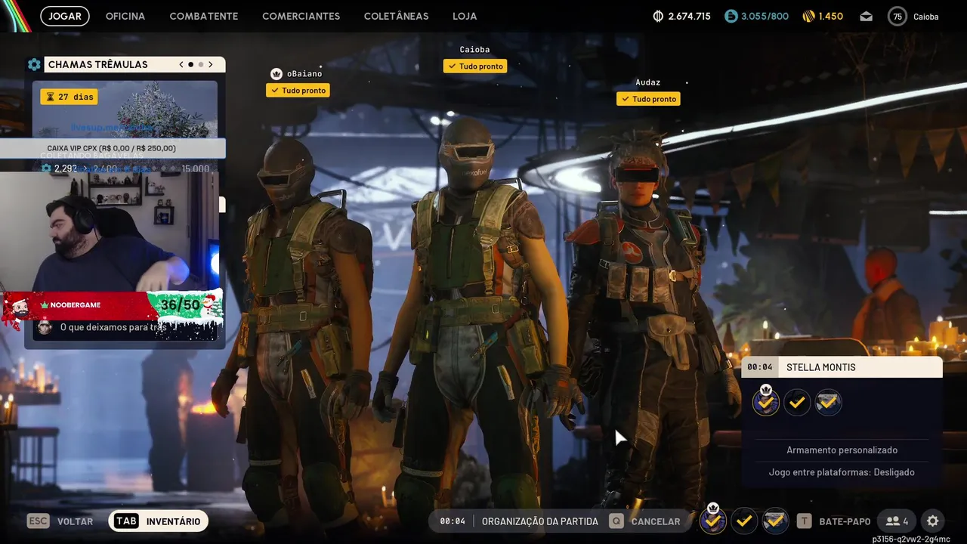Select player name oBaiano
The image size is (967, 544).
click(304, 74)
